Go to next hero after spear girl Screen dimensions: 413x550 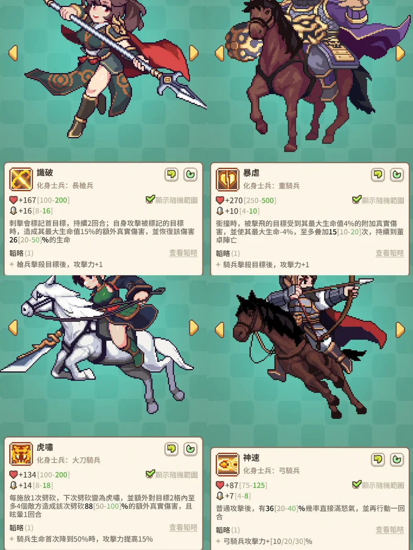click(x=194, y=53)
